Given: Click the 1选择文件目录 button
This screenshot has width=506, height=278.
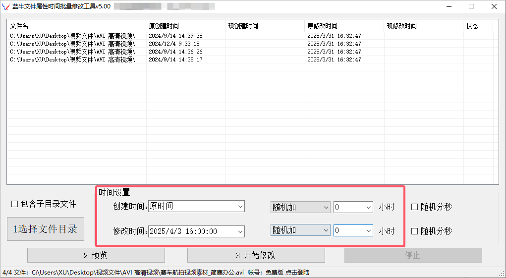Looking at the screenshot, I should tap(46, 229).
